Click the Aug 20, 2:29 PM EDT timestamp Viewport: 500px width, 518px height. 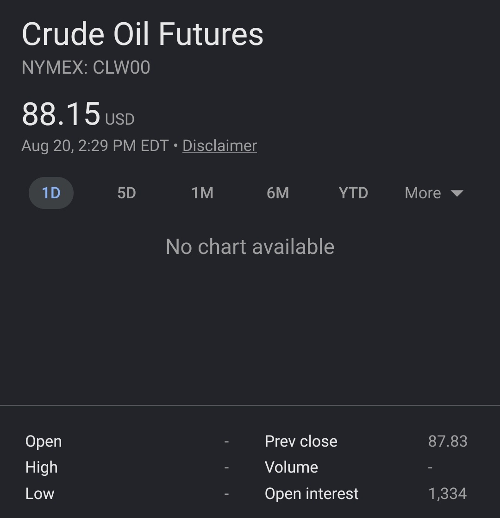(95, 145)
